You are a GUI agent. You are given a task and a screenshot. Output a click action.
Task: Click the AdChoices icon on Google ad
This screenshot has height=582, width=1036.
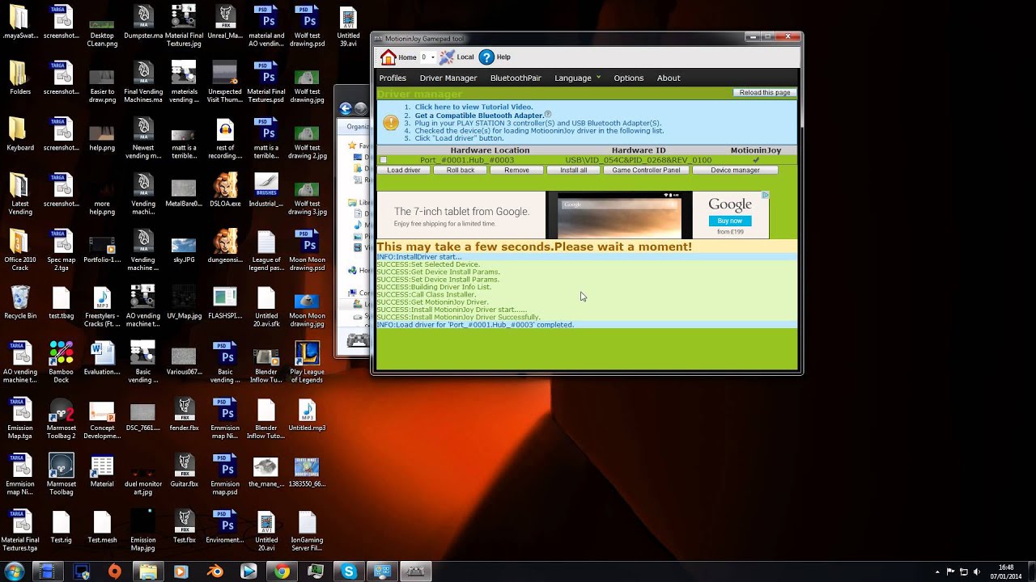765,195
